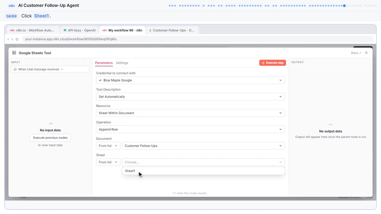This screenshot has height=214, width=381.
Task: Switch to the Settings tab
Action: 122,63
